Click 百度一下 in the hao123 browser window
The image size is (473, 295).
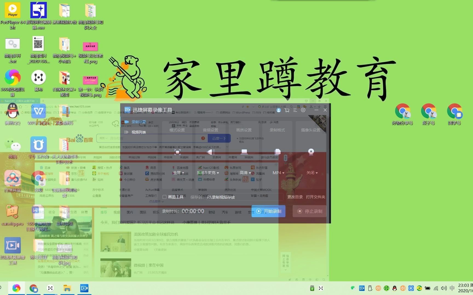pos(219,138)
